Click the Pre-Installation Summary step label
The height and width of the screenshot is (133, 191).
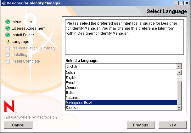(33, 48)
